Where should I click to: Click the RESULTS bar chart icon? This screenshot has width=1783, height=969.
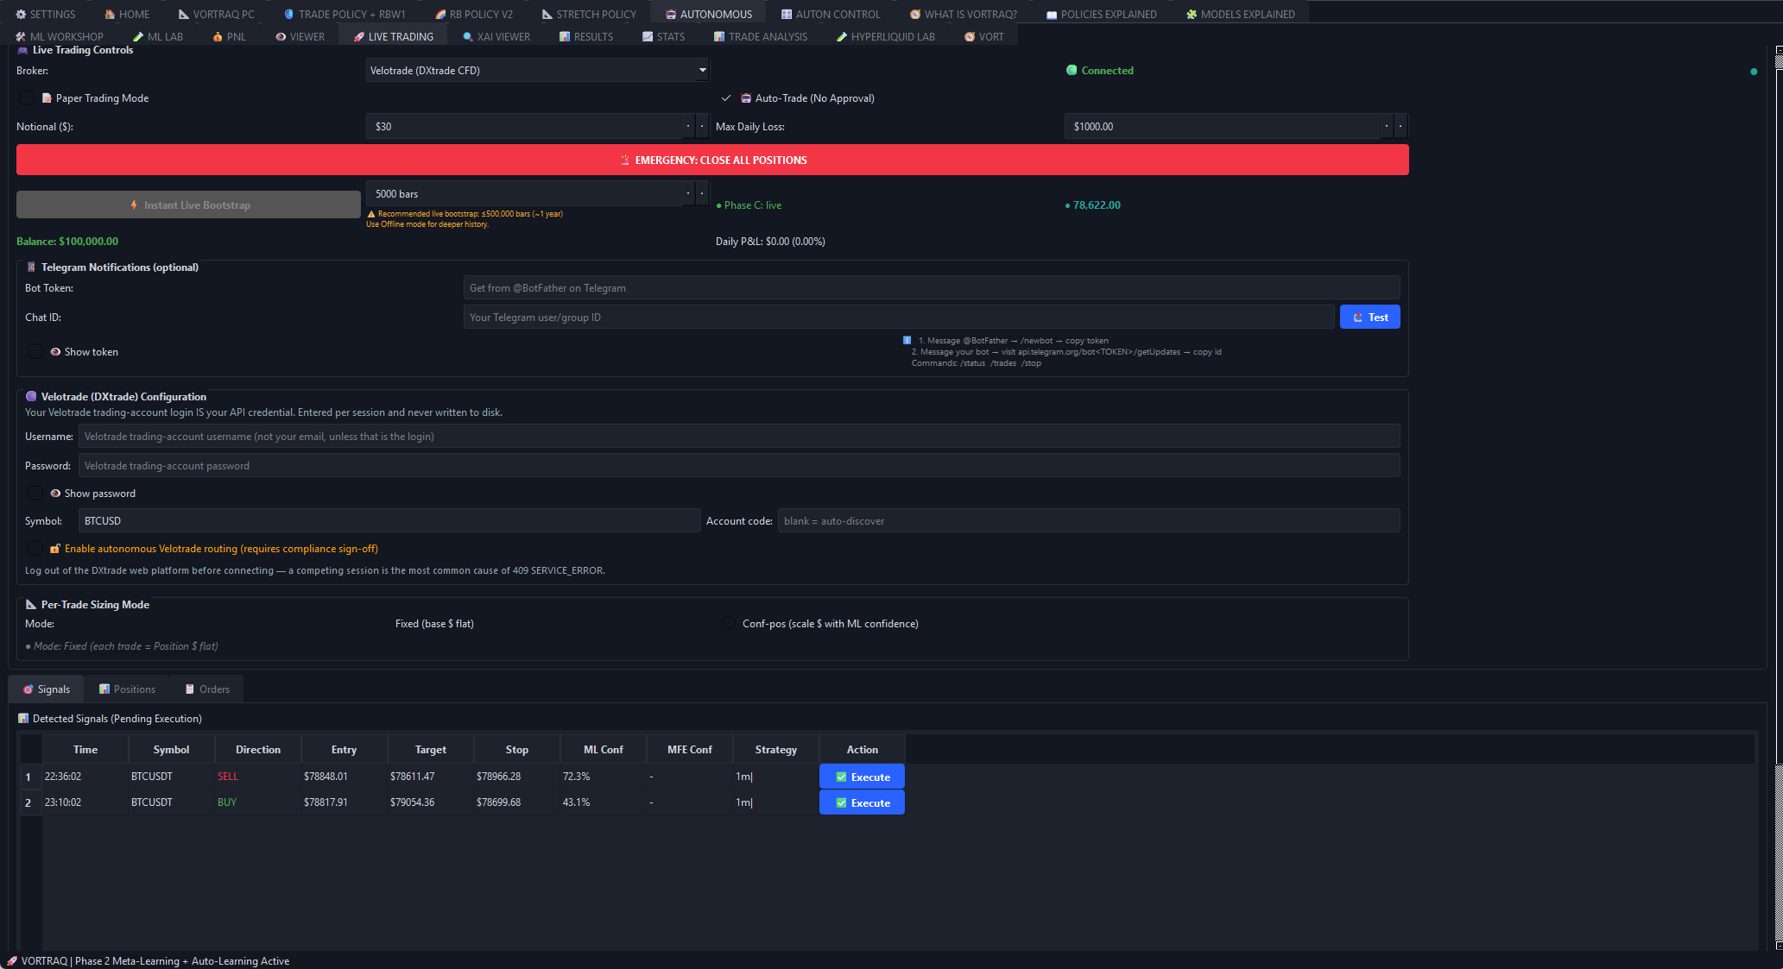pos(565,37)
